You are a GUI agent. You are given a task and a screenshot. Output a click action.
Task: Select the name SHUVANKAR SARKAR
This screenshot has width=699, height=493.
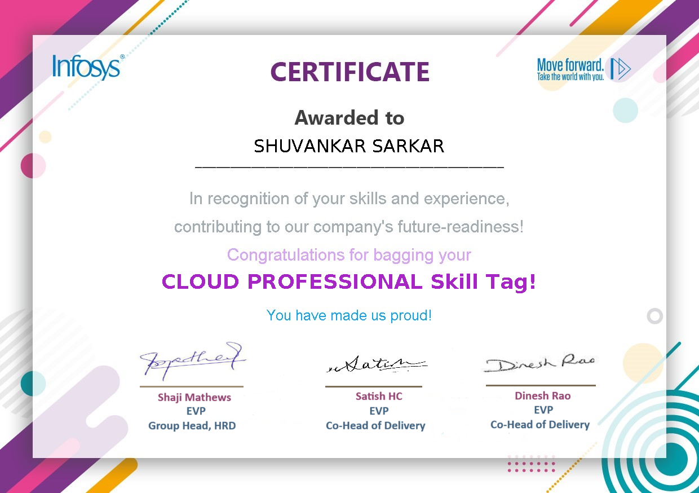[x=349, y=147]
